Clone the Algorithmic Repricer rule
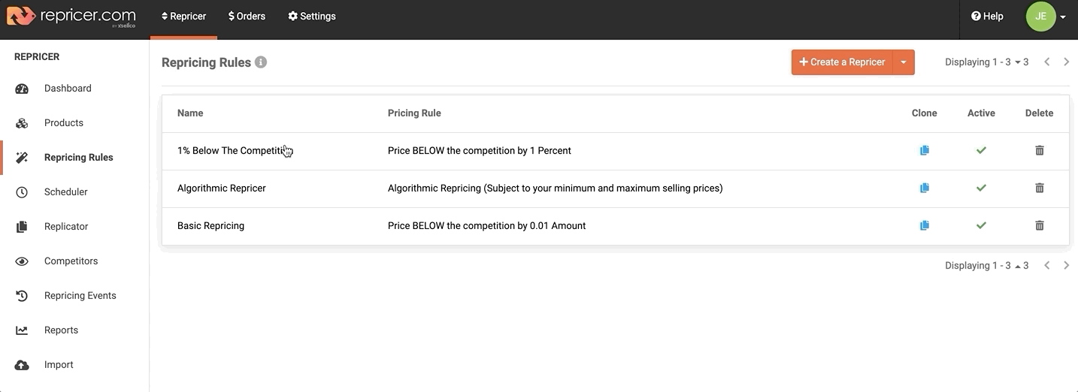This screenshot has width=1078, height=392. point(924,188)
